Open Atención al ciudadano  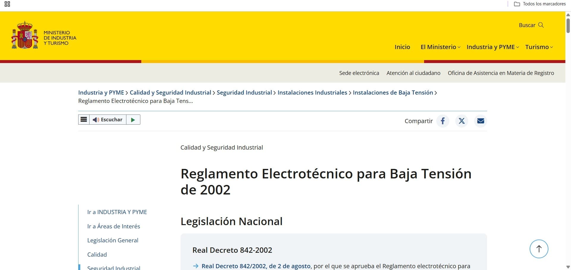[x=413, y=73]
